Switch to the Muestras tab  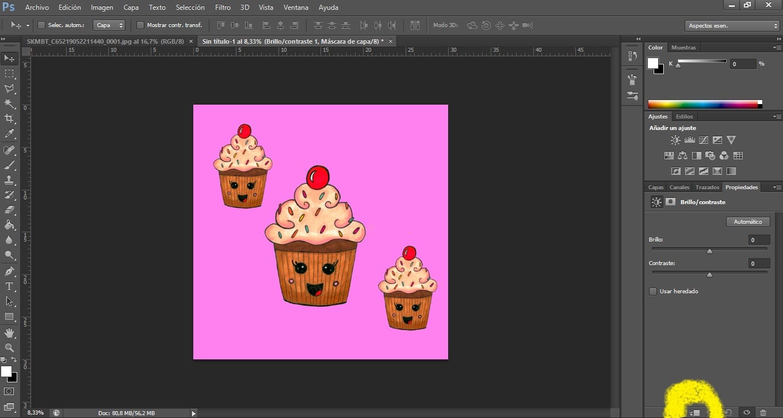click(x=683, y=48)
